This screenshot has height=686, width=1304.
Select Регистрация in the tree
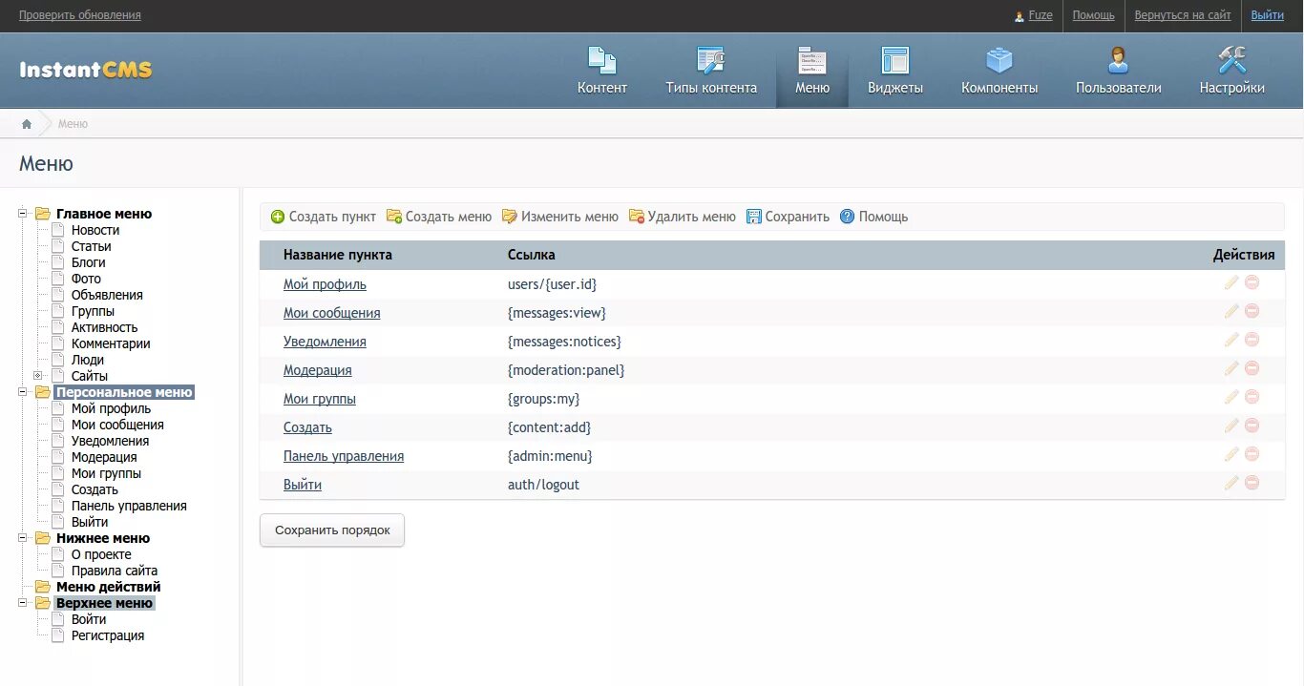tap(108, 635)
